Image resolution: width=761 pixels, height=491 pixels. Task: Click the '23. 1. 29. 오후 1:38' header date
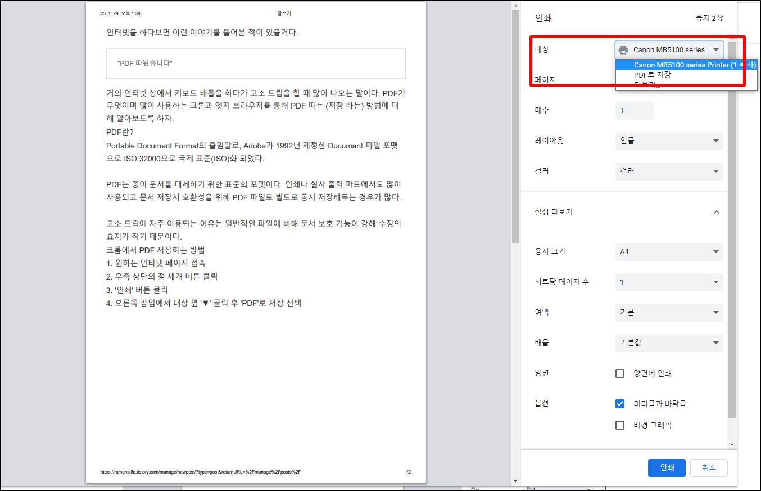pos(120,13)
